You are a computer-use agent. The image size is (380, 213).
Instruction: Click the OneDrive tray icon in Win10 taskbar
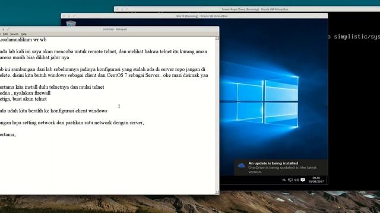click(x=284, y=180)
